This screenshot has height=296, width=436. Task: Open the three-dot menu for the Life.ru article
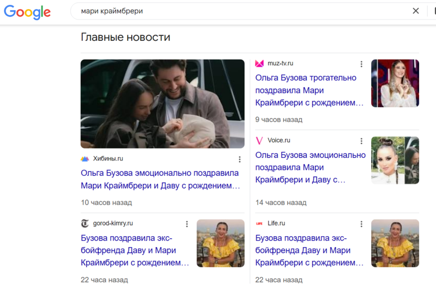(x=361, y=224)
